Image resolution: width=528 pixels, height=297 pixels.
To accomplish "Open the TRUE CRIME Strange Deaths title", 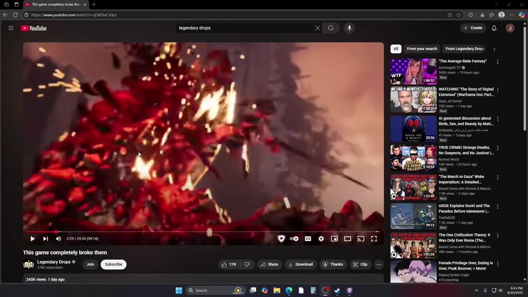I will click(466, 150).
